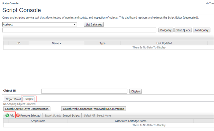214x131 pixels.
Task: Launch Service Layer Documentation
Action: (x=27, y=109)
